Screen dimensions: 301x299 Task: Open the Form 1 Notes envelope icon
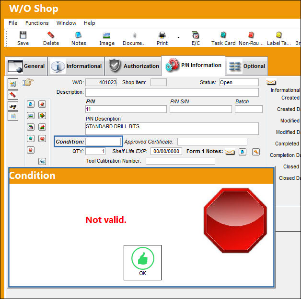230,152
